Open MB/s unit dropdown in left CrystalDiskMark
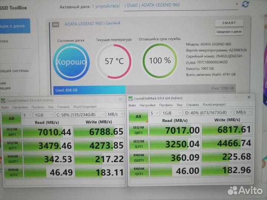The image size is (267, 200). pyautogui.click(x=115, y=114)
